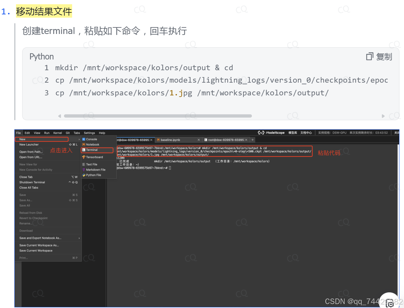Click the Console icon in the New submenu
This screenshot has width=404, height=308.
(x=84, y=139)
